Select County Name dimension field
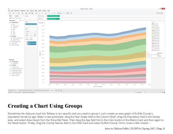 pyautogui.click(x=16, y=40)
